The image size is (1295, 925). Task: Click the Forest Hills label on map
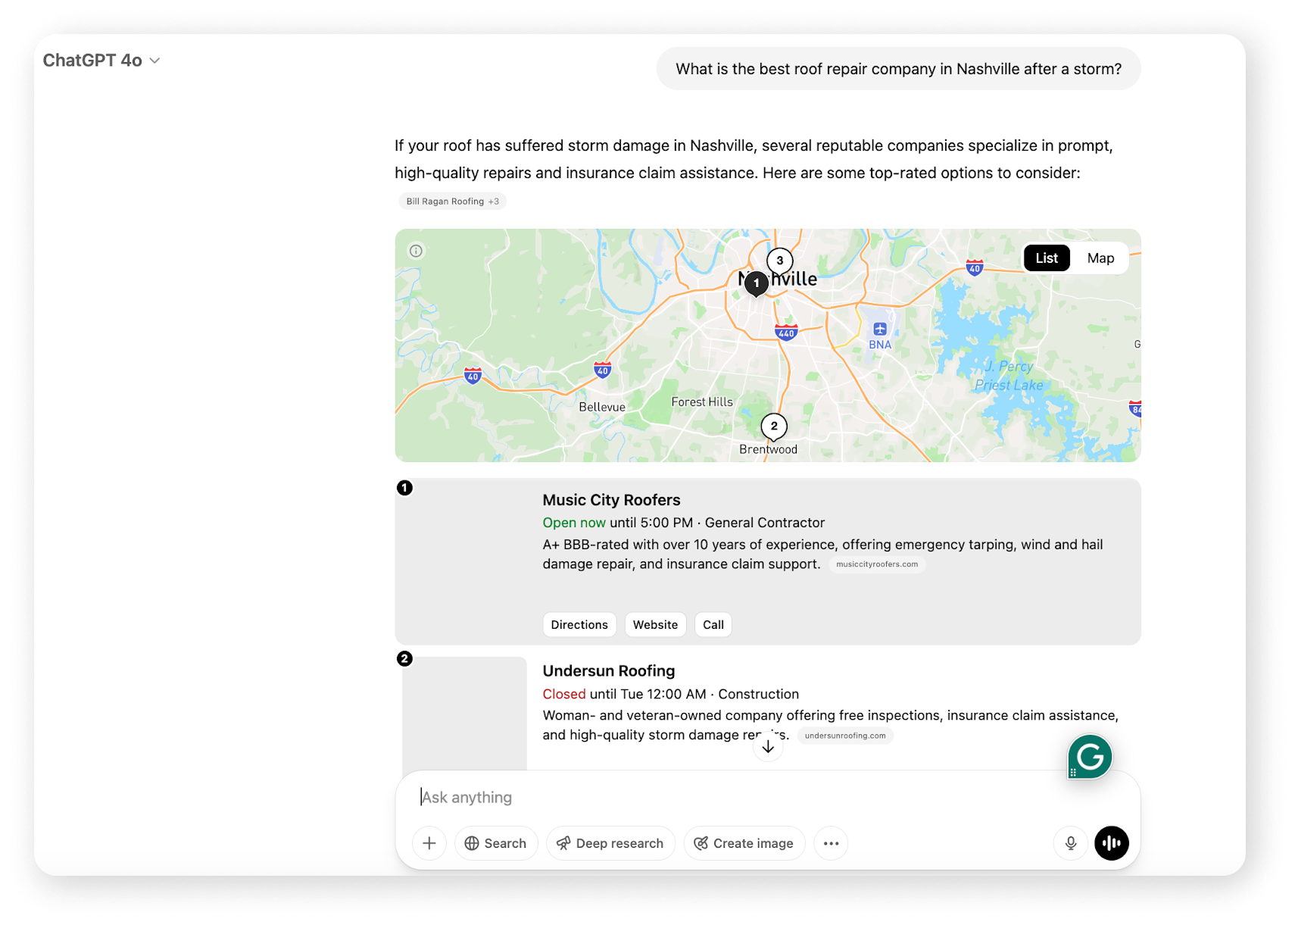pyautogui.click(x=702, y=402)
